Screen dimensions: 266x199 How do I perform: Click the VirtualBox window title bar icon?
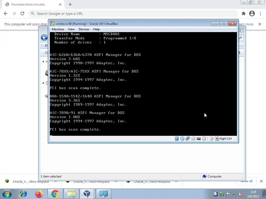pyautogui.click(x=52, y=24)
